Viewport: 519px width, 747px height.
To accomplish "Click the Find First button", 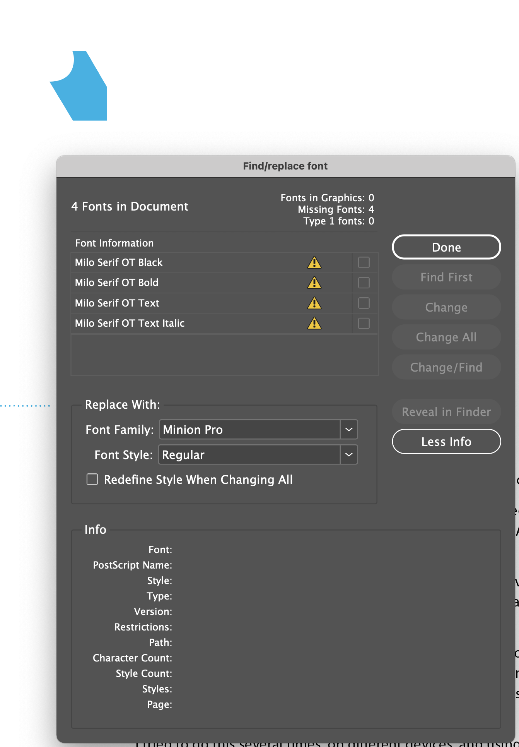I will (x=446, y=277).
